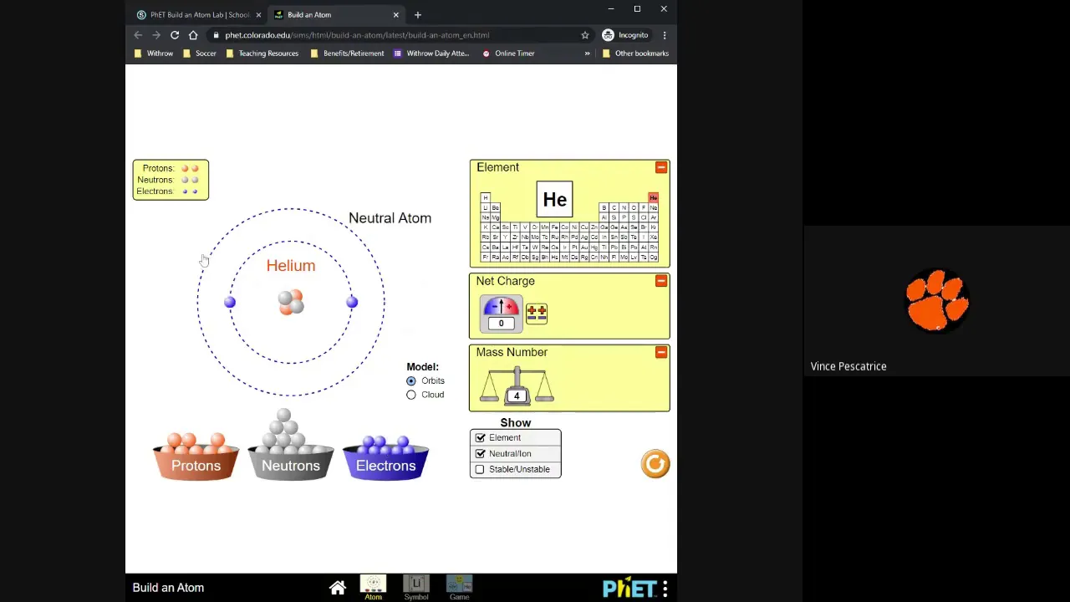Open the Other bookmarks folder

point(635,54)
